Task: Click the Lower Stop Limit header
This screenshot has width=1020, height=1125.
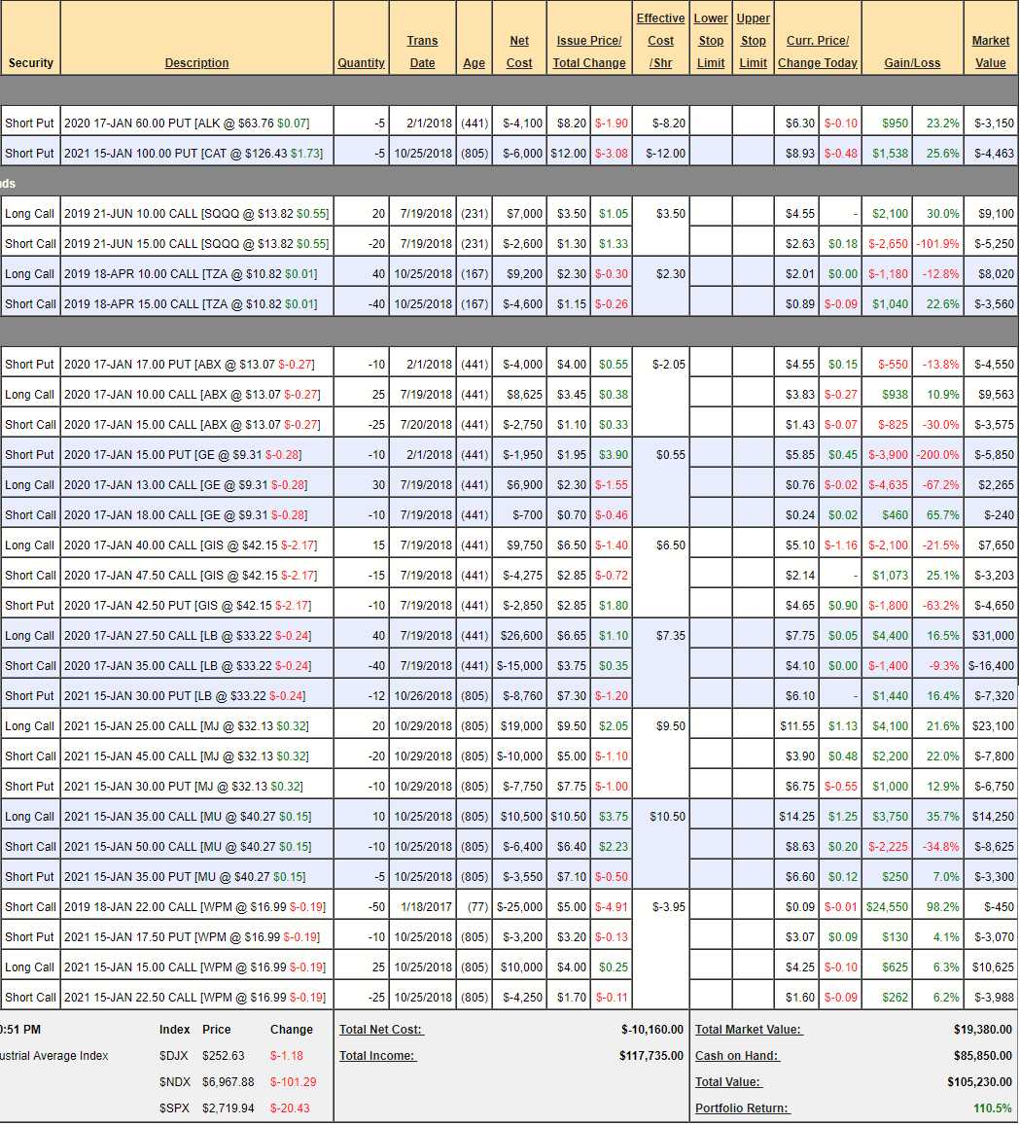Action: [x=711, y=41]
